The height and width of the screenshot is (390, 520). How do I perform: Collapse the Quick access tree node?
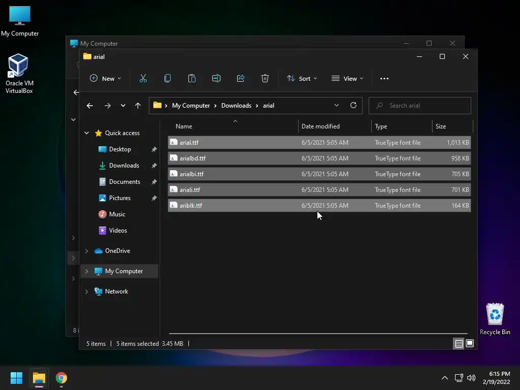click(86, 133)
